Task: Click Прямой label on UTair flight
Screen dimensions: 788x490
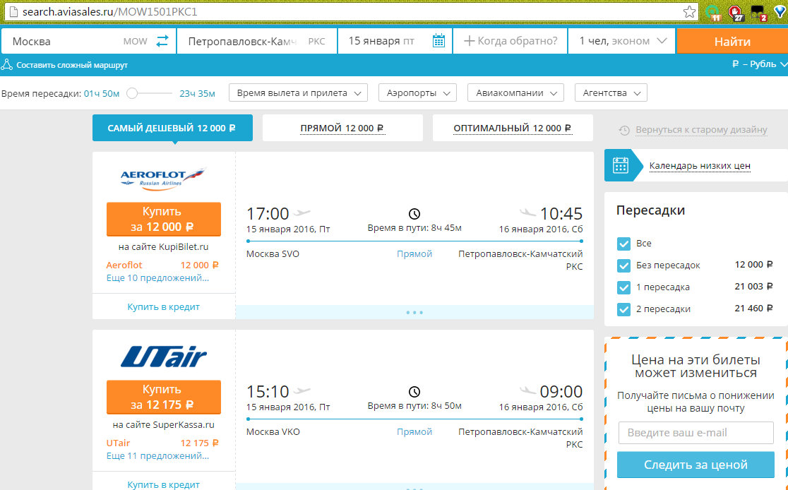Action: 414,431
